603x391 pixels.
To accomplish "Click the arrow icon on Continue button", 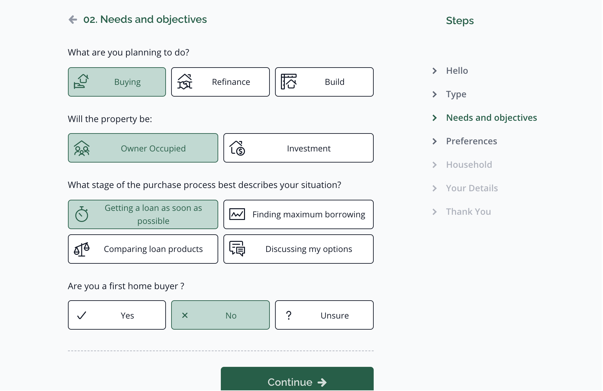I will [322, 382].
